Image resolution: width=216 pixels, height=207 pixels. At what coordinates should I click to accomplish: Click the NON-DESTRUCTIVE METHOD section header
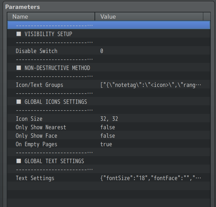point(57,68)
